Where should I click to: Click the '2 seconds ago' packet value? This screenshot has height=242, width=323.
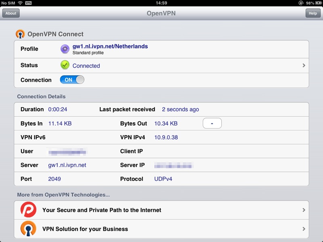[x=180, y=109]
